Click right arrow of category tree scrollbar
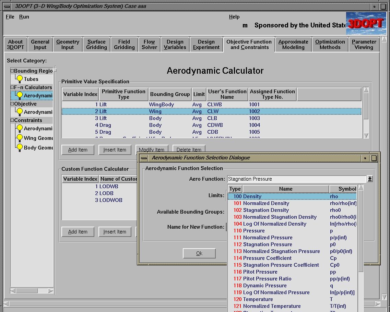Image resolution: width=390 pixels, height=312 pixels. [50, 291]
